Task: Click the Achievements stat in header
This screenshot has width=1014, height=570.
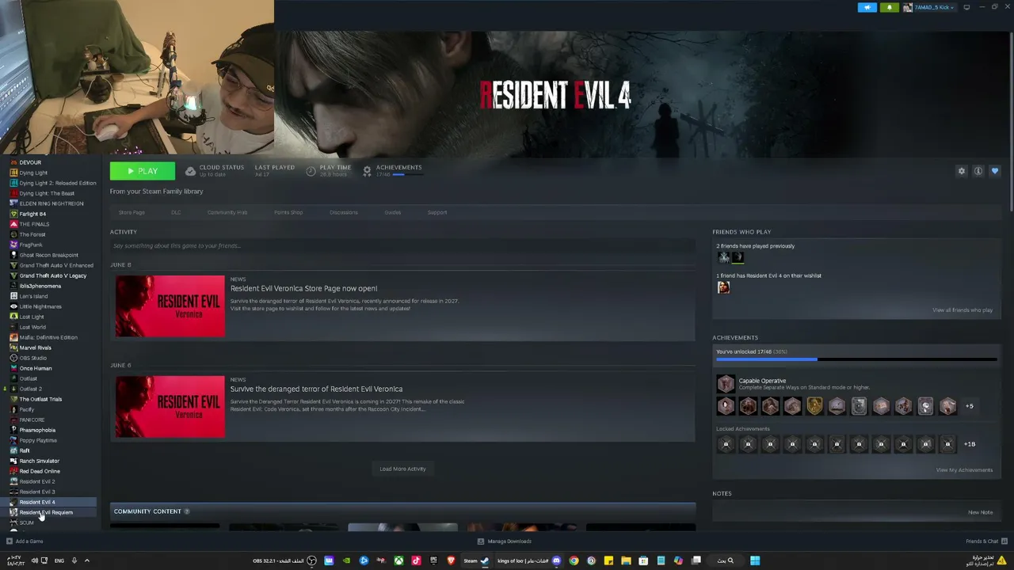Action: 393,170
